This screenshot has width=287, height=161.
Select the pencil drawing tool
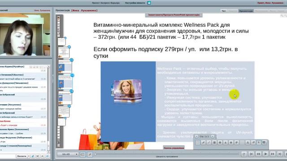click(x=203, y=143)
